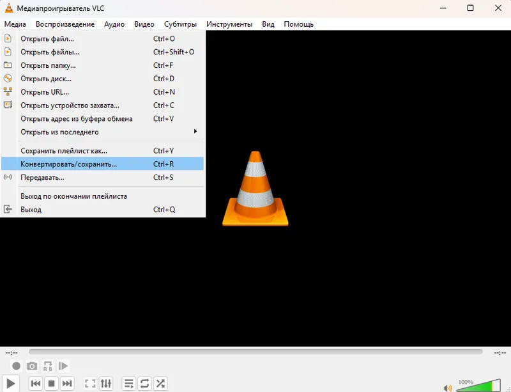Toggle the loop/repeat mode button
511x392 pixels.
pos(144,384)
